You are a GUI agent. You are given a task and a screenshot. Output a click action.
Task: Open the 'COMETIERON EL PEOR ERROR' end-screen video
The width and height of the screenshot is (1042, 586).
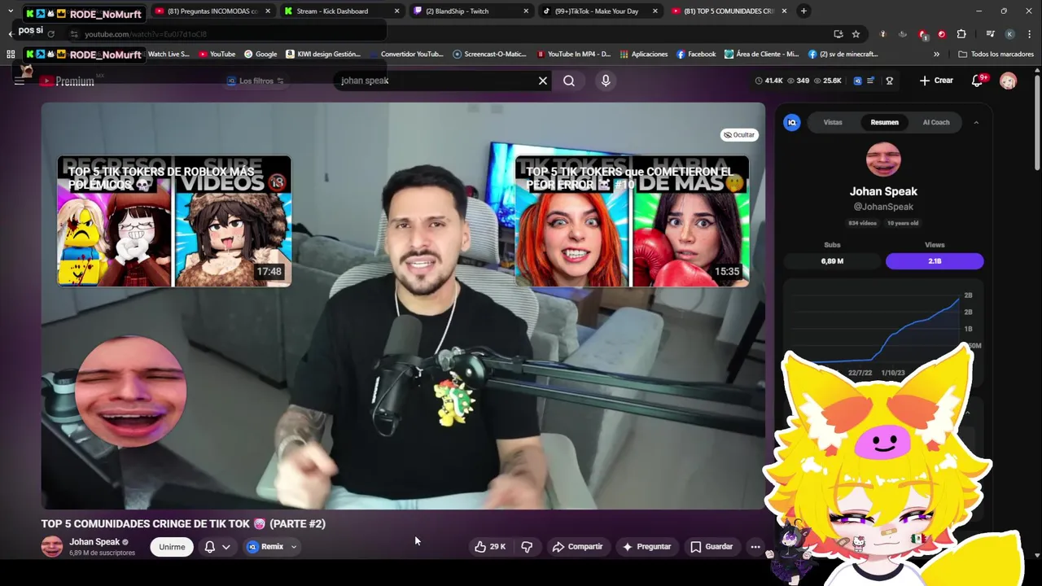point(632,221)
